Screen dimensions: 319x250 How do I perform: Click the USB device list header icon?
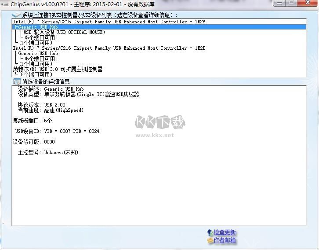[16, 15]
